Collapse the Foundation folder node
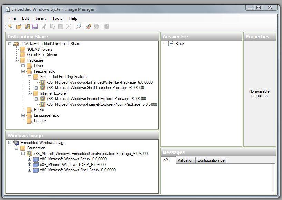The image size is (282, 200). pos(16,148)
